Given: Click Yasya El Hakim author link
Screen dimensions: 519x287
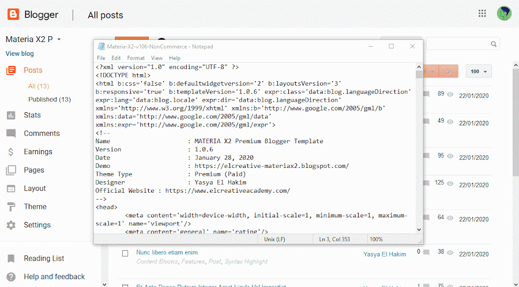Looking at the screenshot, I should tap(385, 254).
